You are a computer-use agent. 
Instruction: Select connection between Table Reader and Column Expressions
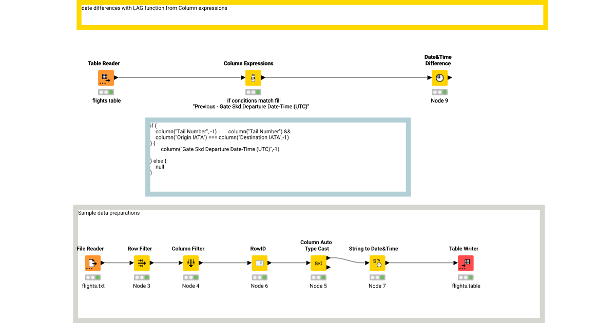(x=180, y=78)
